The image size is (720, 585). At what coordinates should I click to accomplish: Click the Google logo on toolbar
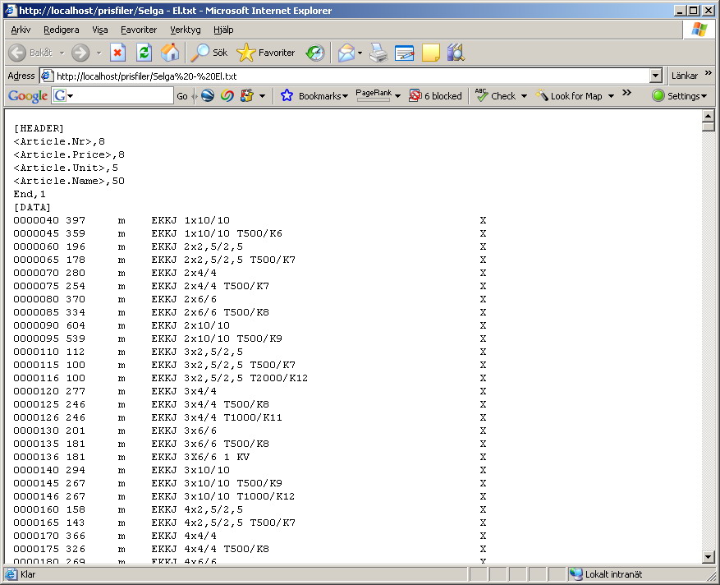click(x=28, y=96)
